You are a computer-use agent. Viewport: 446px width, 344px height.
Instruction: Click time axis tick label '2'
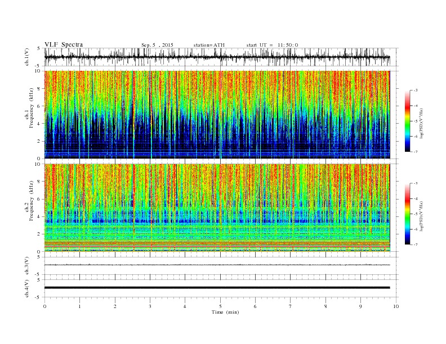click(x=115, y=306)
